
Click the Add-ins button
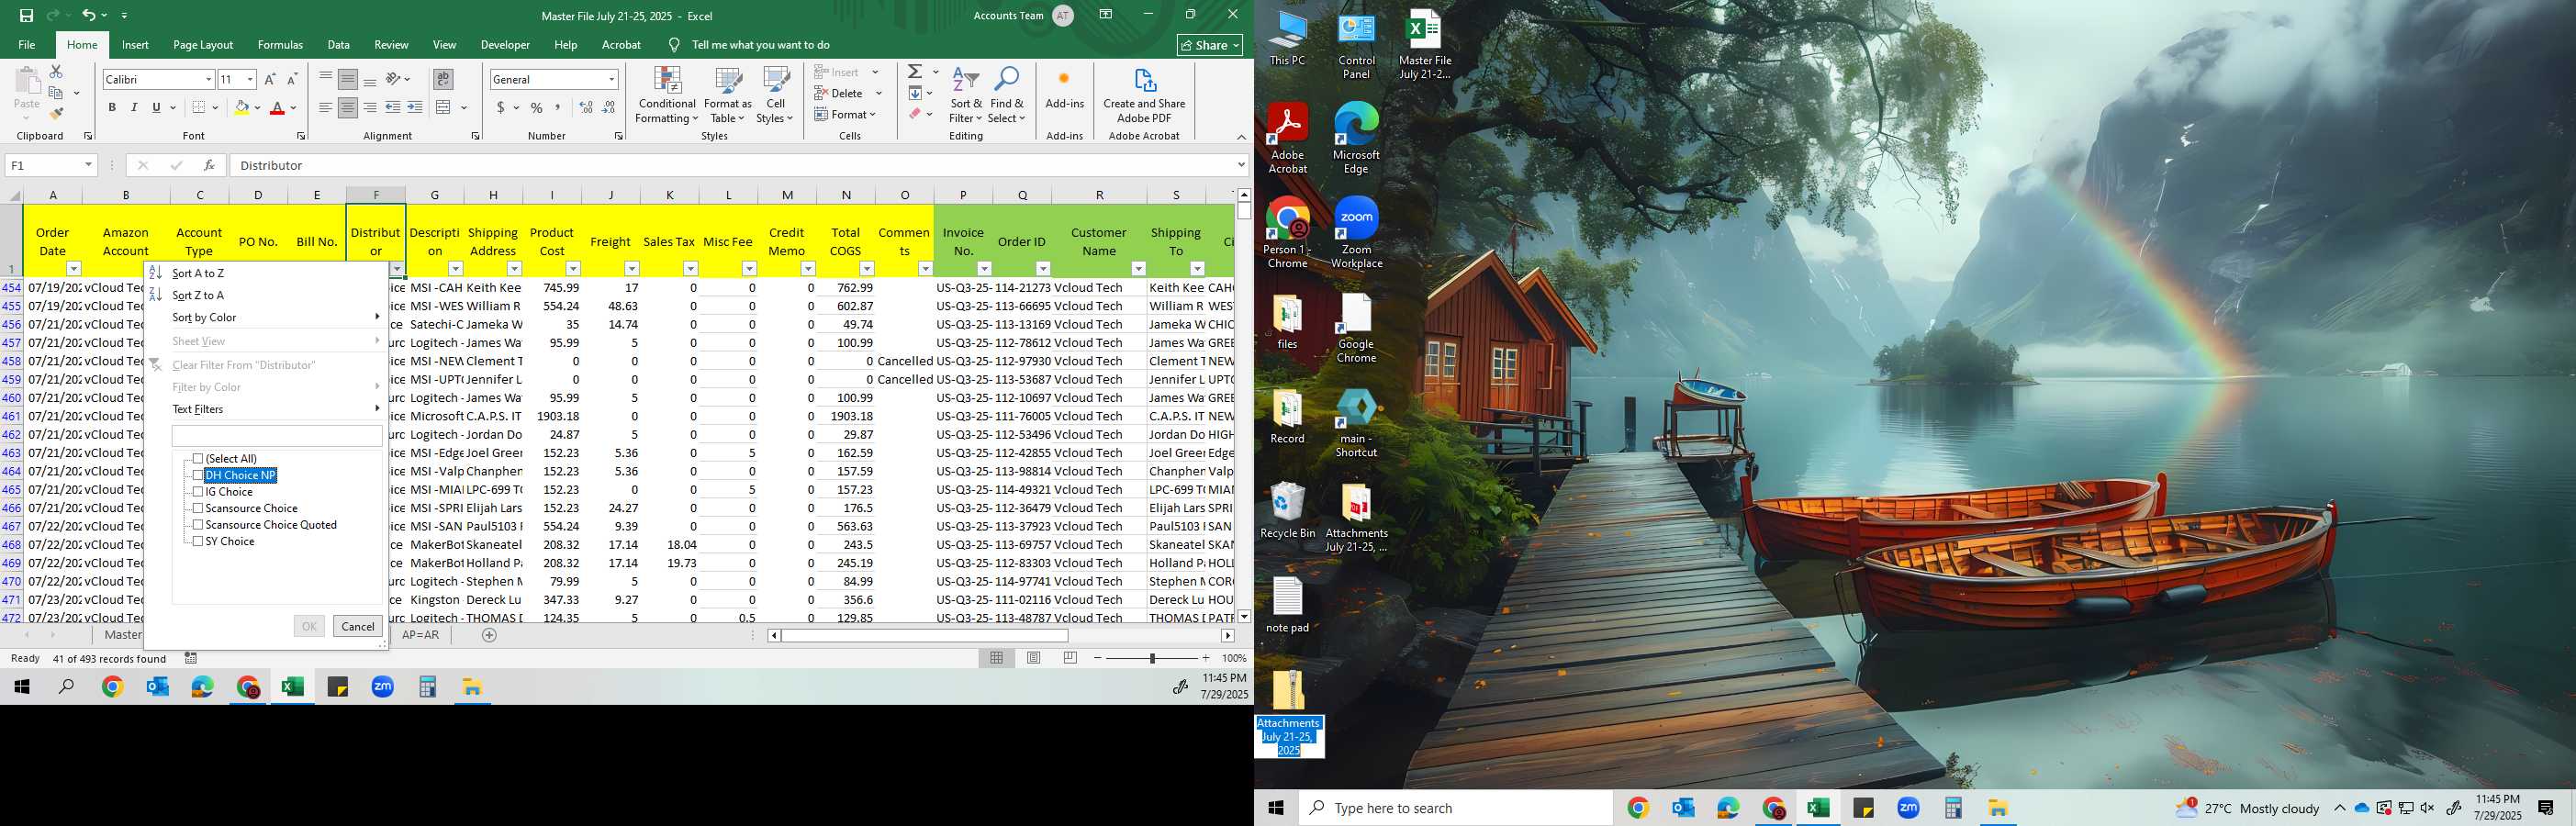(x=1064, y=90)
